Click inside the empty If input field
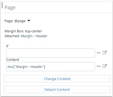The height and width of the screenshot is (97, 113). (51, 53)
